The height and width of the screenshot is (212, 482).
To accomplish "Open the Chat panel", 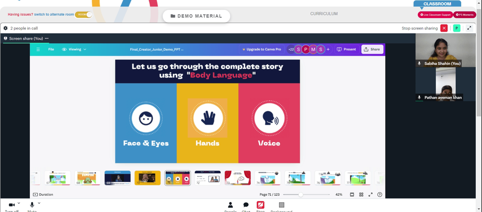I will pos(246,205).
